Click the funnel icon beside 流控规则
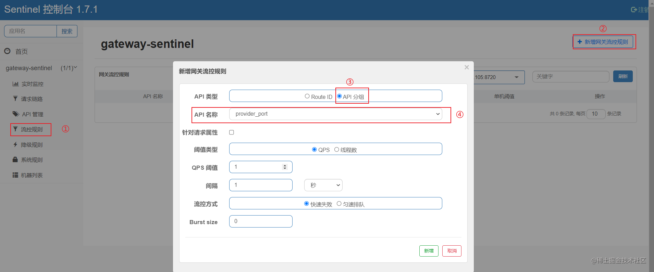 pos(15,129)
